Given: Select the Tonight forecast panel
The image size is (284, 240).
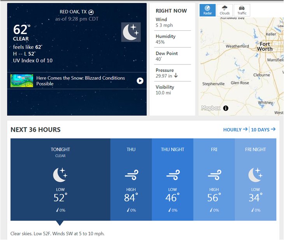Looking at the screenshot, I should click(x=60, y=179).
